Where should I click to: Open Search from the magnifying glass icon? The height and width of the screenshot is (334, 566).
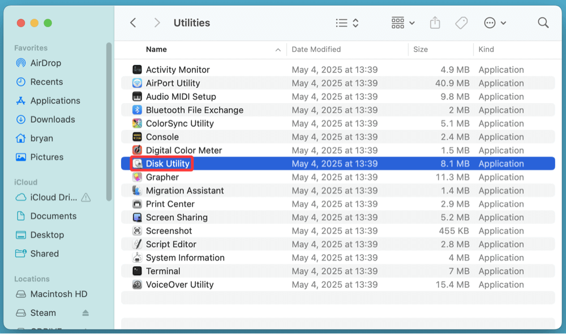coord(543,23)
